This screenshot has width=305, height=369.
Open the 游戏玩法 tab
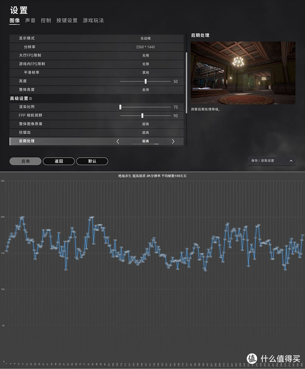[x=93, y=21]
